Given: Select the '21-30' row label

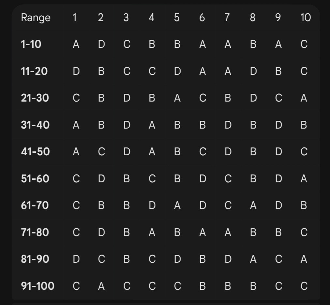Looking at the screenshot, I should click(35, 98).
